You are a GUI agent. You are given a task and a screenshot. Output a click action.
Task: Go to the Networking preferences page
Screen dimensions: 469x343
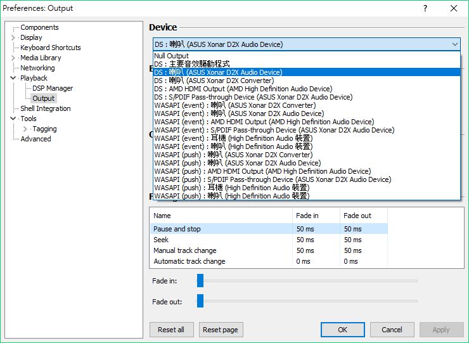pyautogui.click(x=37, y=68)
